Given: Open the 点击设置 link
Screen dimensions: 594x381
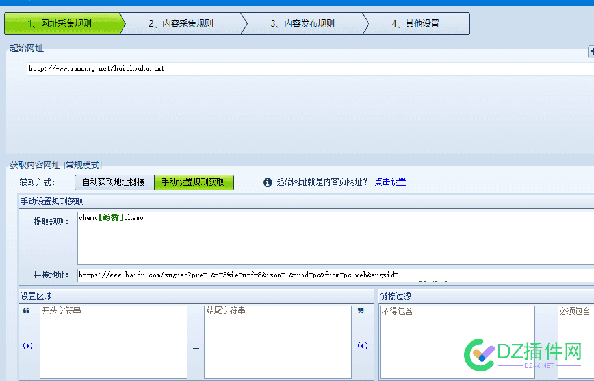Looking at the screenshot, I should pos(390,182).
